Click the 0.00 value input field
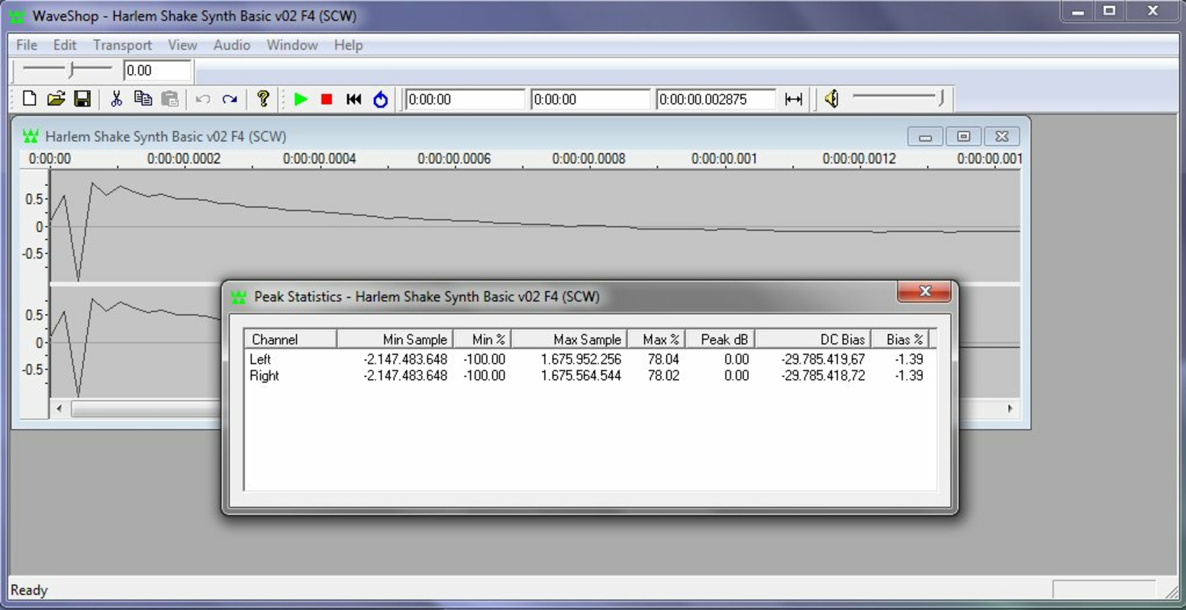 (156, 71)
